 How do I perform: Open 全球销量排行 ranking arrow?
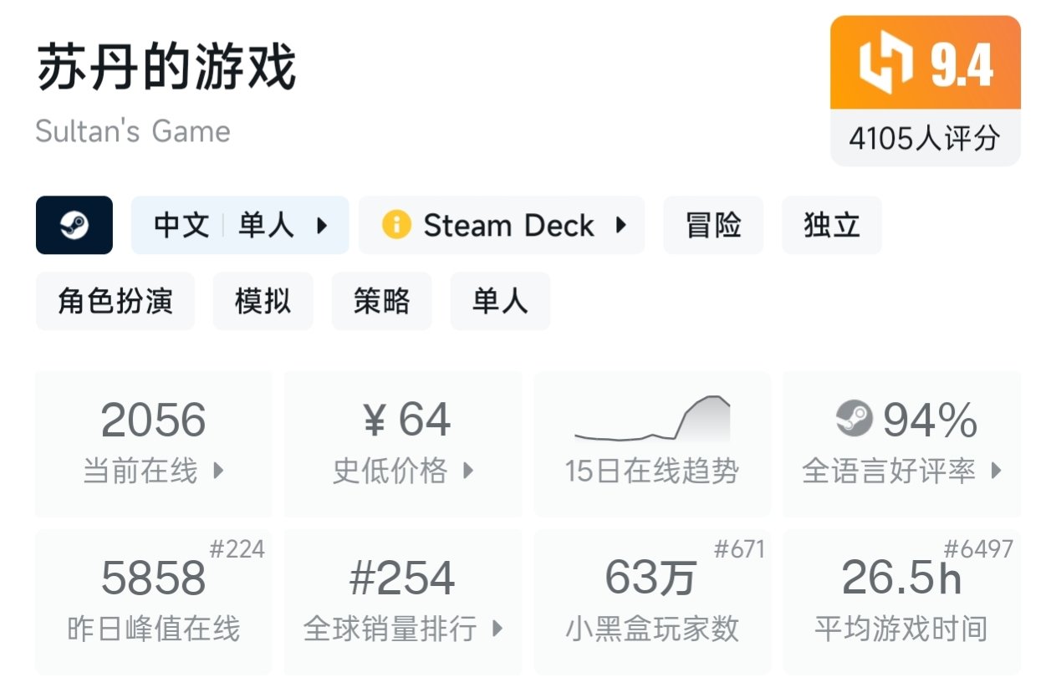(497, 629)
